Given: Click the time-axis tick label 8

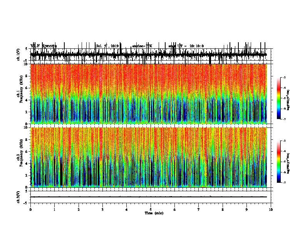Looking at the screenshot, I should tap(223, 210).
